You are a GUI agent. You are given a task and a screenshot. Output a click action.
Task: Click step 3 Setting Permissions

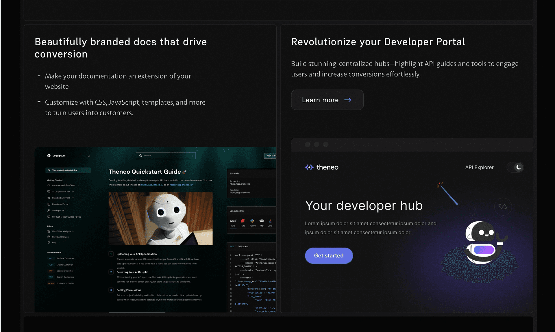[x=129, y=290]
